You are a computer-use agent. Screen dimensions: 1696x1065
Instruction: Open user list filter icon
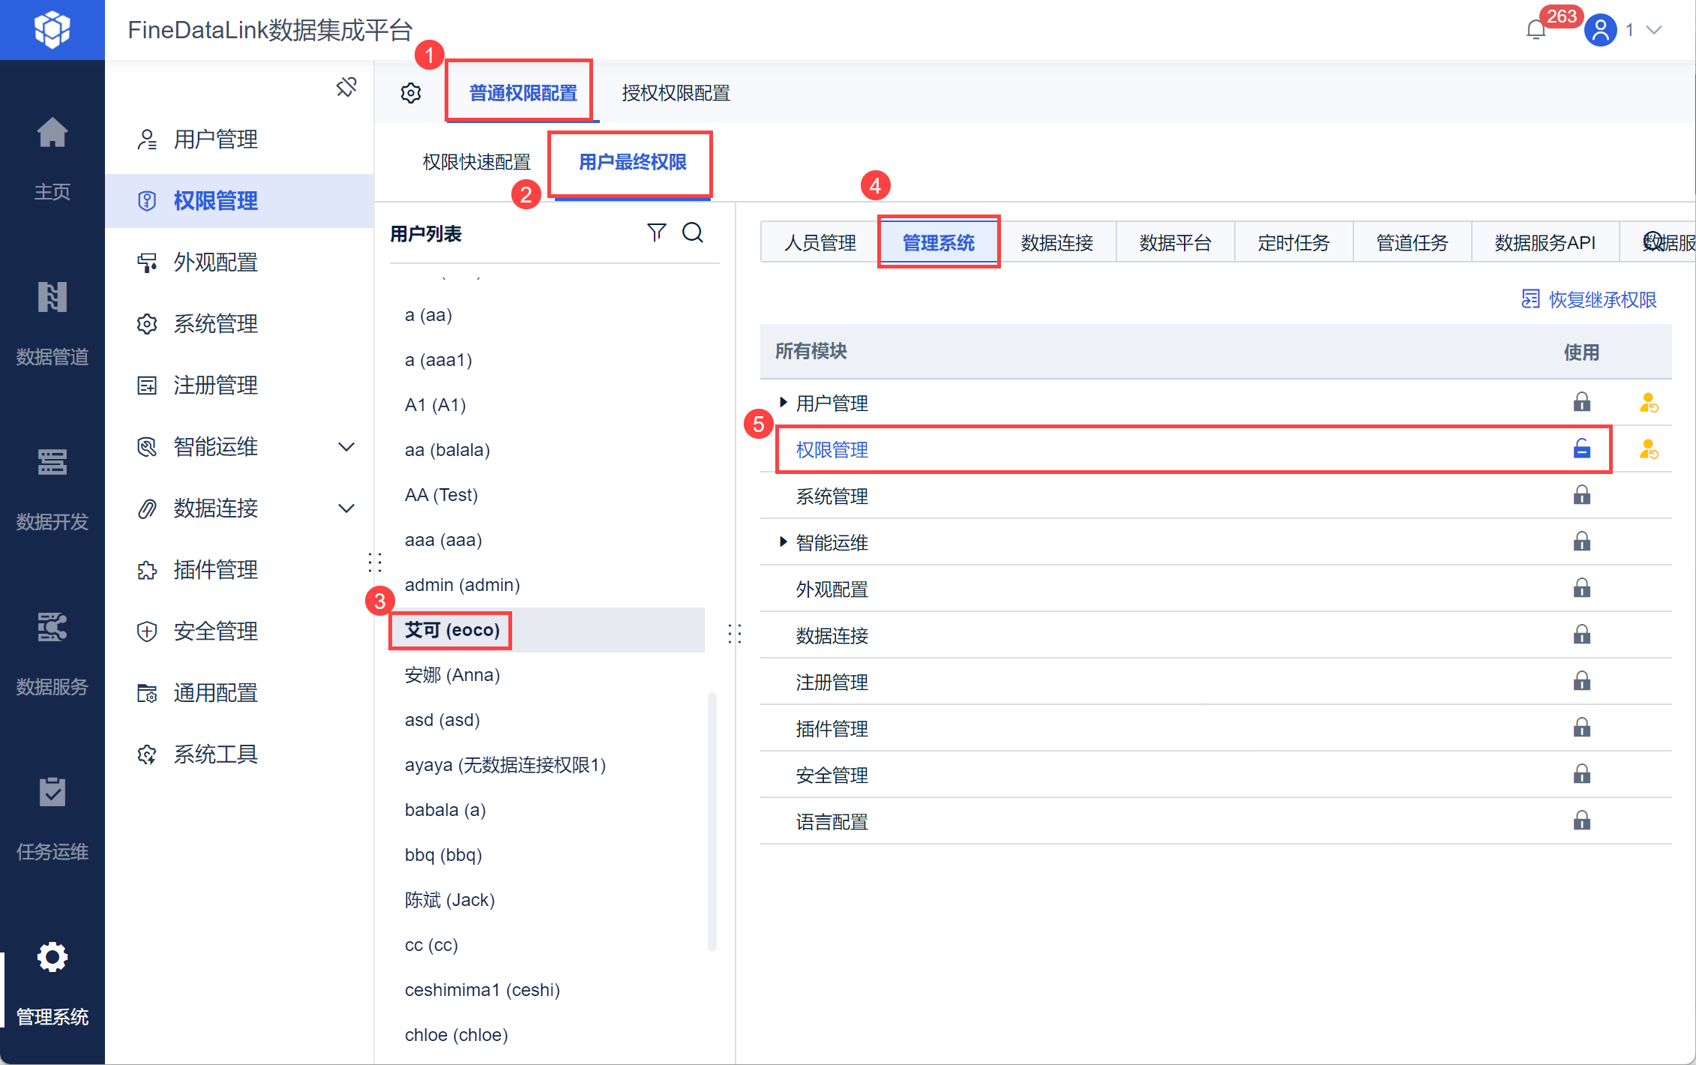656,232
